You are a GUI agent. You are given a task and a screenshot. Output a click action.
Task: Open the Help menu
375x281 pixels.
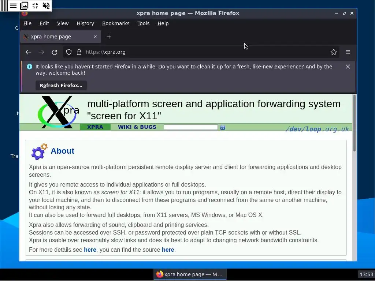click(x=163, y=23)
